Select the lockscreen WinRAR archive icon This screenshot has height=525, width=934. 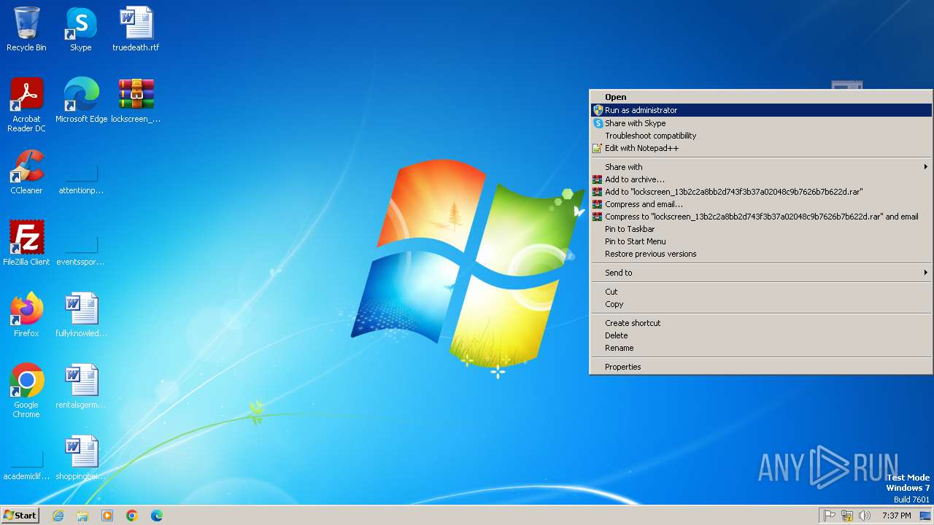(136, 101)
